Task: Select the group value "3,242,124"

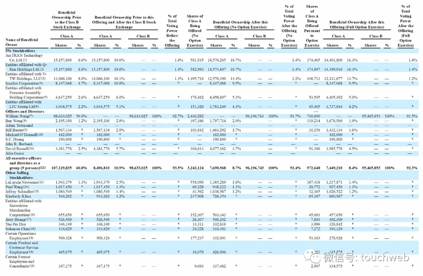Action: click(195, 168)
